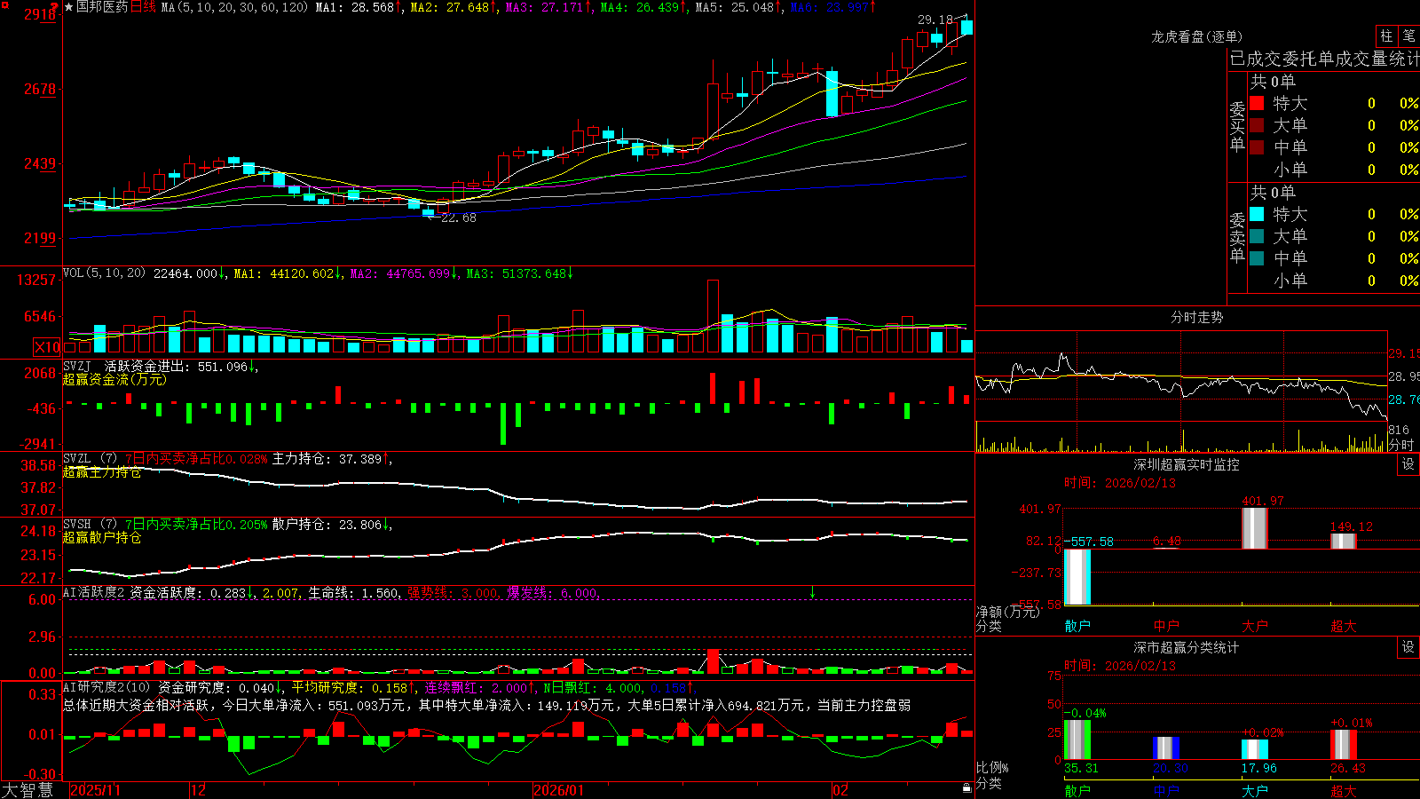Open 设 settings for 深圳超赢实时监控

1408,464
